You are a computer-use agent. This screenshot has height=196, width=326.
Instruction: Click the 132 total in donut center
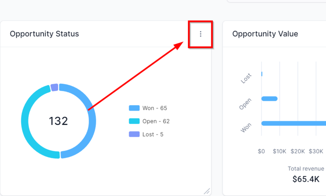pyautogui.click(x=58, y=121)
